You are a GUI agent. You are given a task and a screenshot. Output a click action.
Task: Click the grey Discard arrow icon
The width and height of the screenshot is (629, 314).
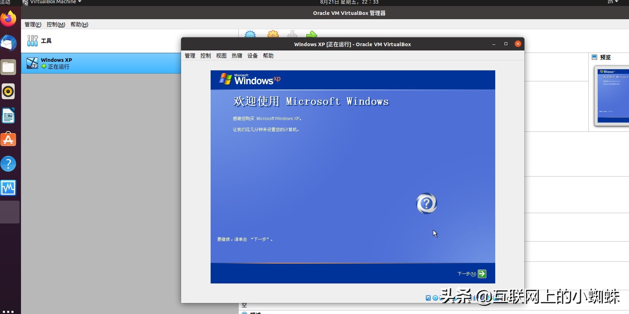coord(292,34)
